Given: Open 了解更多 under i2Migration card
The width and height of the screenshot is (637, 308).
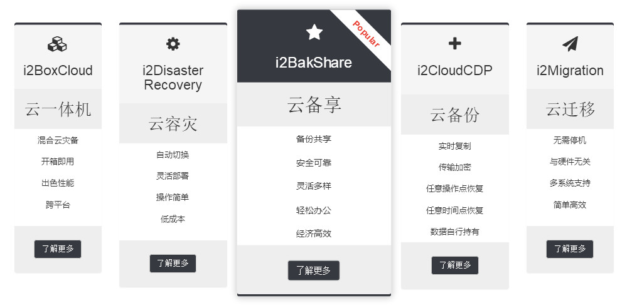Looking at the screenshot, I should coord(570,249).
